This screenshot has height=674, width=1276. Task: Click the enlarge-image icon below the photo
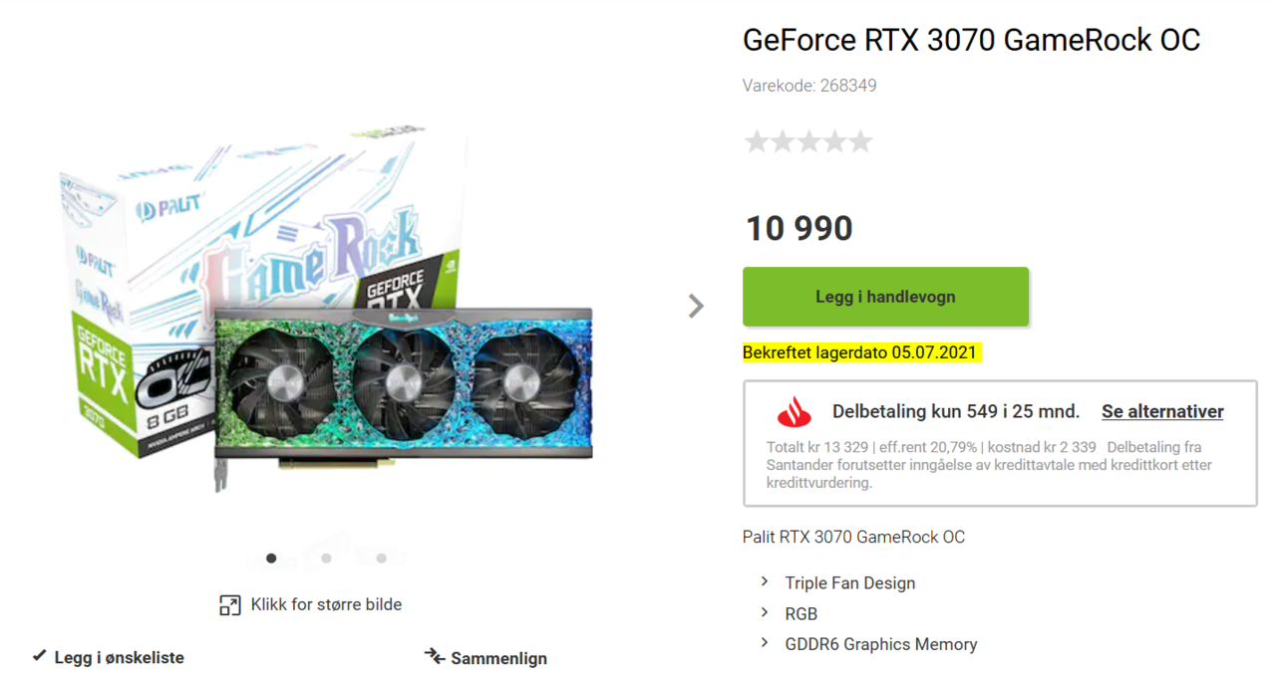point(230,604)
